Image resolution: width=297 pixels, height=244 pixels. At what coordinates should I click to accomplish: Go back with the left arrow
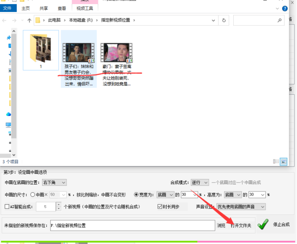[x=4, y=20]
